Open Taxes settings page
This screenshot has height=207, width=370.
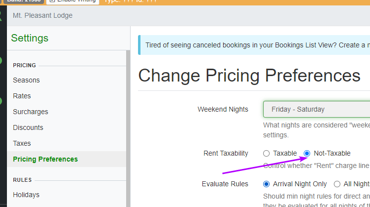click(x=22, y=143)
